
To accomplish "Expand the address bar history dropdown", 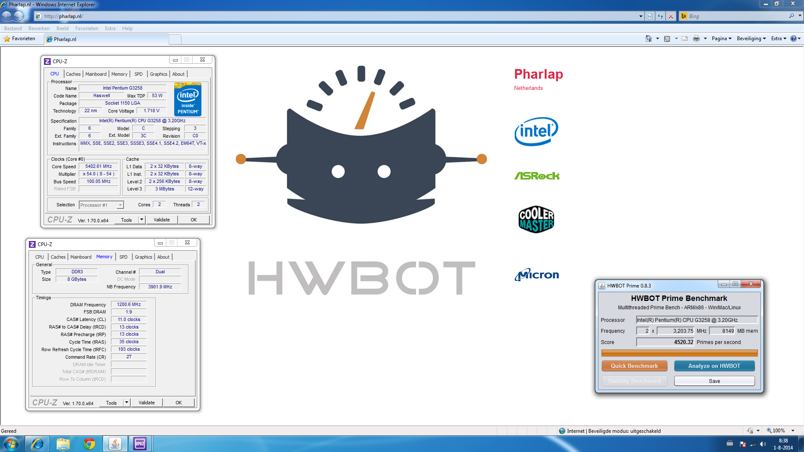I will click(641, 16).
